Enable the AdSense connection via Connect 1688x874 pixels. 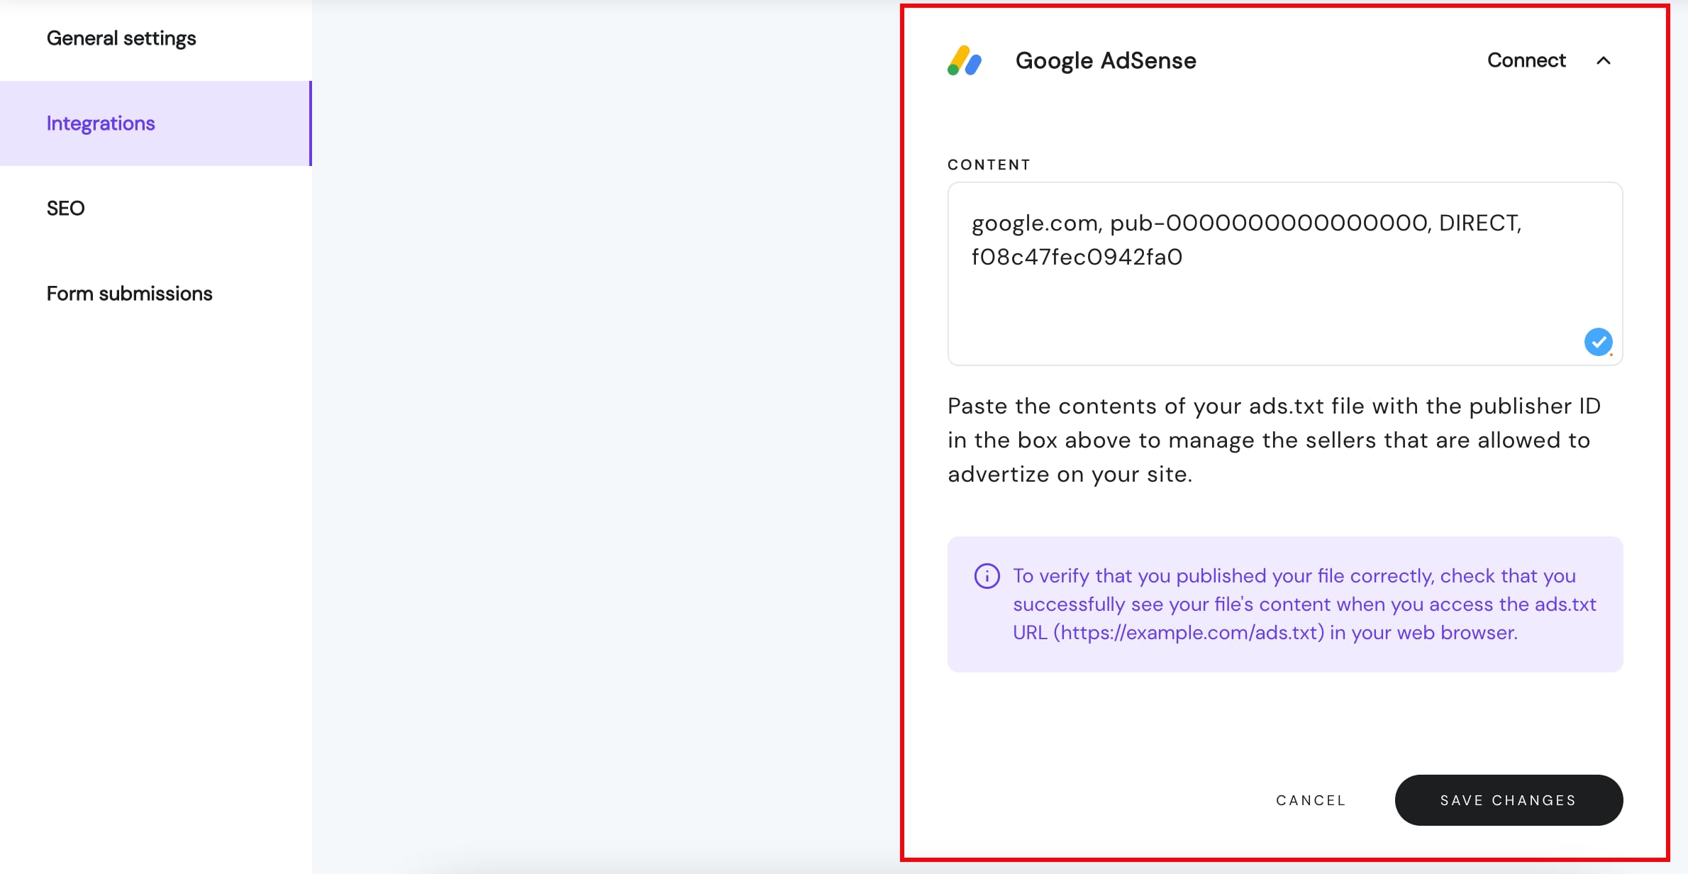tap(1526, 60)
